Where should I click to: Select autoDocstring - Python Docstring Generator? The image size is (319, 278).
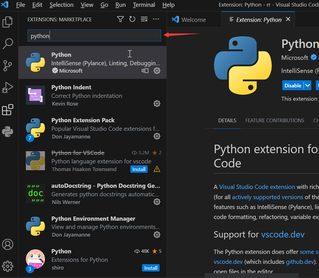(93, 193)
